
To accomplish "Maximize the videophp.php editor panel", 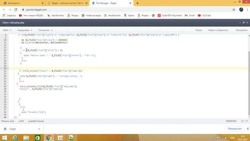I will tap(244, 23).
